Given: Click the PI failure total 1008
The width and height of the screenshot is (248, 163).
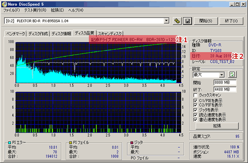Looking at the screenshot, I should (x=114, y=156).
